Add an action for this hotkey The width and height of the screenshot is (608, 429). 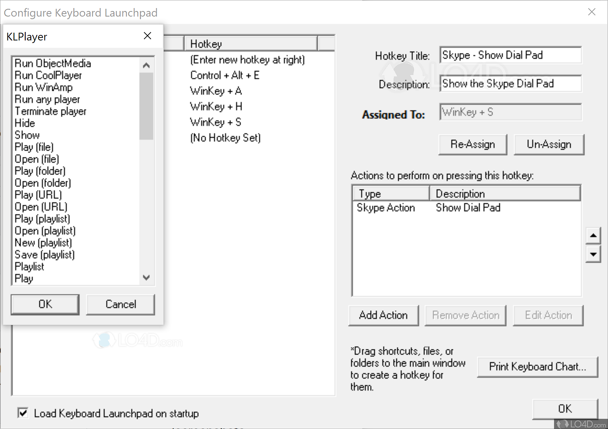tap(383, 315)
